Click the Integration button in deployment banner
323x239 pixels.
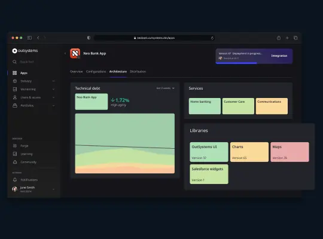click(x=279, y=56)
